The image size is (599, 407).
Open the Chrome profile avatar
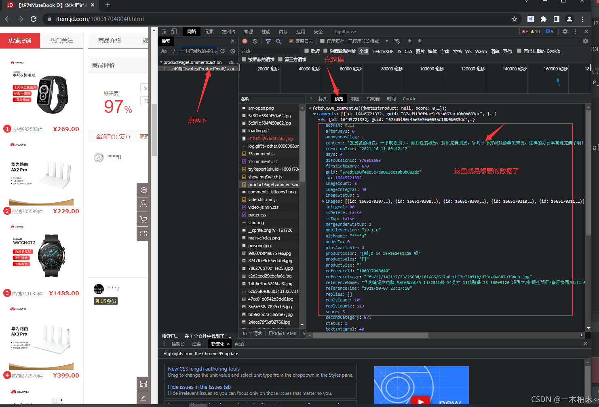pos(569,19)
